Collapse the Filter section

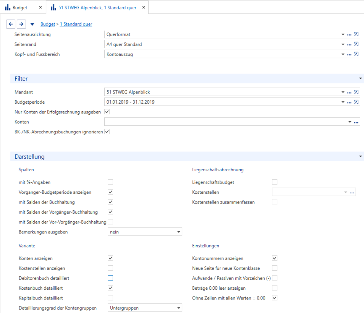tap(360, 78)
